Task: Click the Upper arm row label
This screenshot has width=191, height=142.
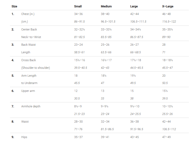Action: pyautogui.click(x=28, y=91)
